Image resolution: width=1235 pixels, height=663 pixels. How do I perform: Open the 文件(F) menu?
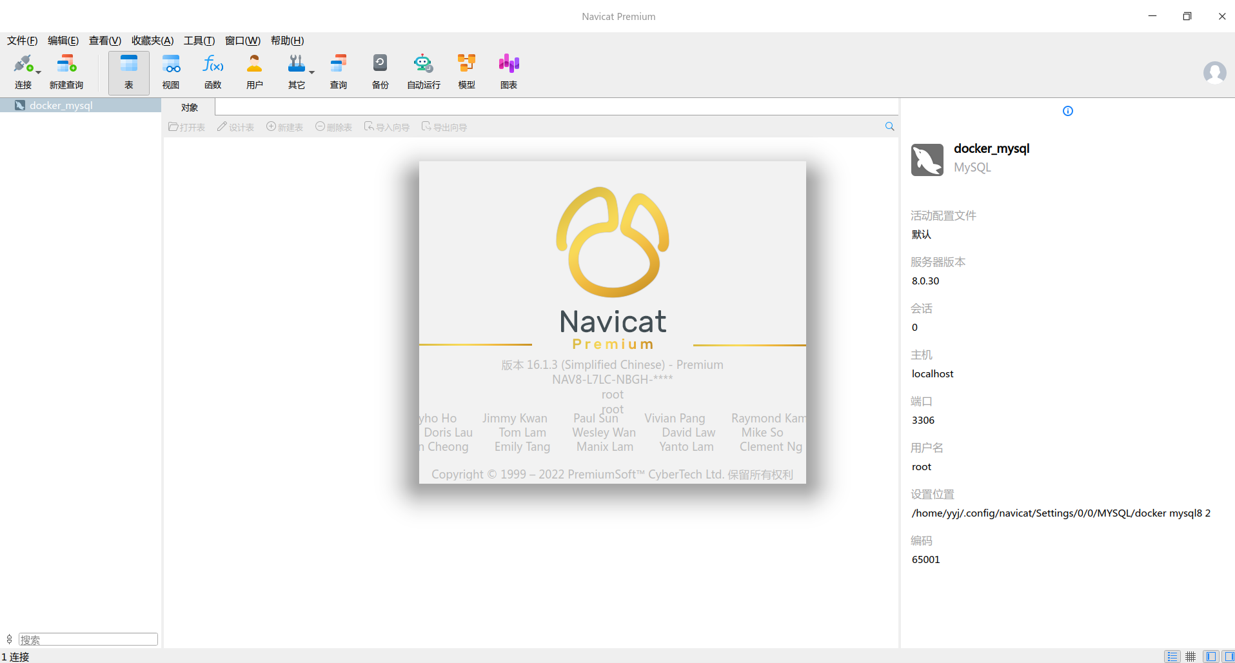(x=23, y=41)
